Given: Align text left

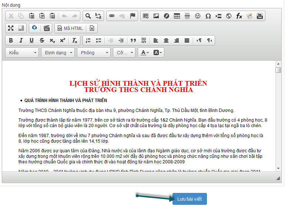Looking at the screenshot, I should [x=155, y=40].
